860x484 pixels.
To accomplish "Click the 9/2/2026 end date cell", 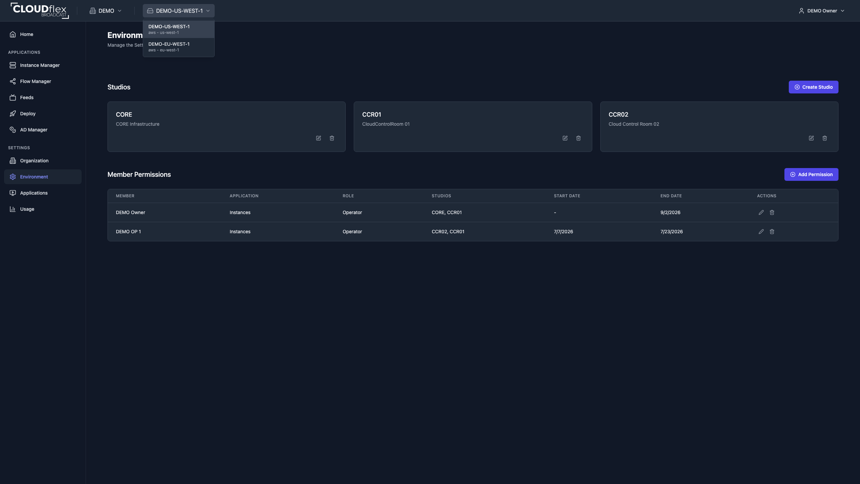I will pyautogui.click(x=670, y=212).
